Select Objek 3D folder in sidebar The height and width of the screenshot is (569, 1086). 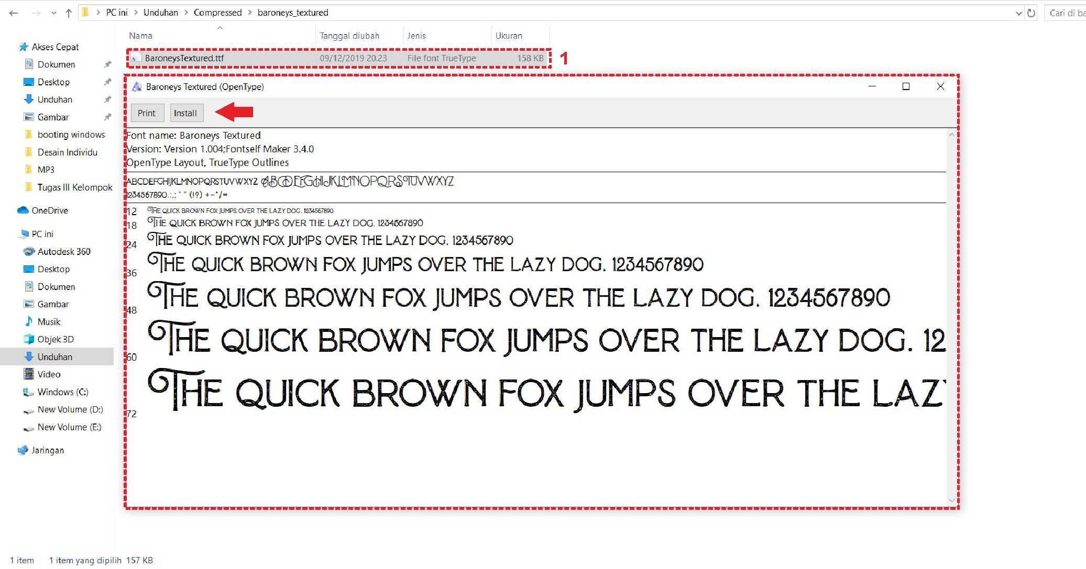[x=55, y=339]
